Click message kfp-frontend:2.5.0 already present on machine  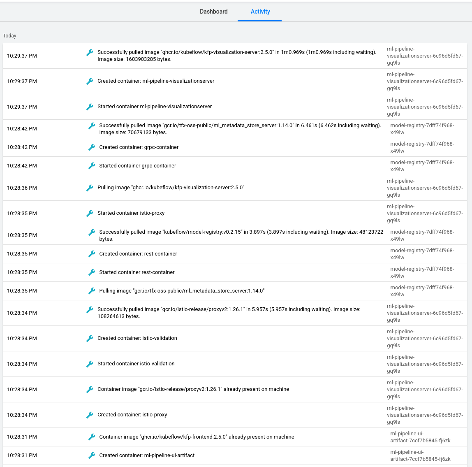tap(197, 437)
